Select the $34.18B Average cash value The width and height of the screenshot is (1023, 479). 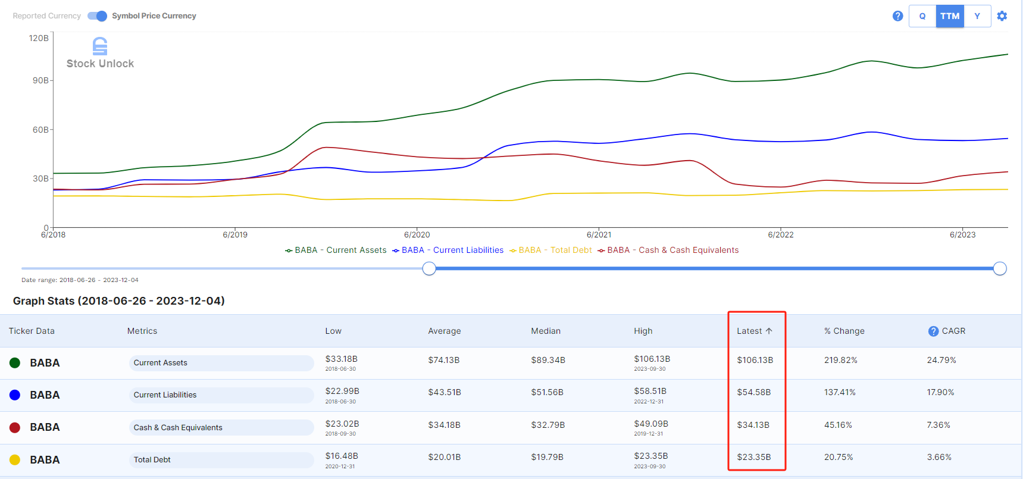[x=445, y=425]
